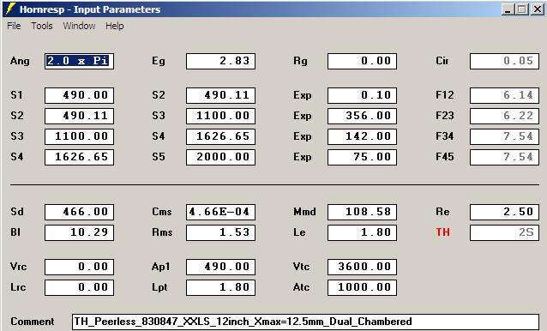Close the Hornresp Input Parameters window
This screenshot has width=547, height=331.
pos(538,9)
